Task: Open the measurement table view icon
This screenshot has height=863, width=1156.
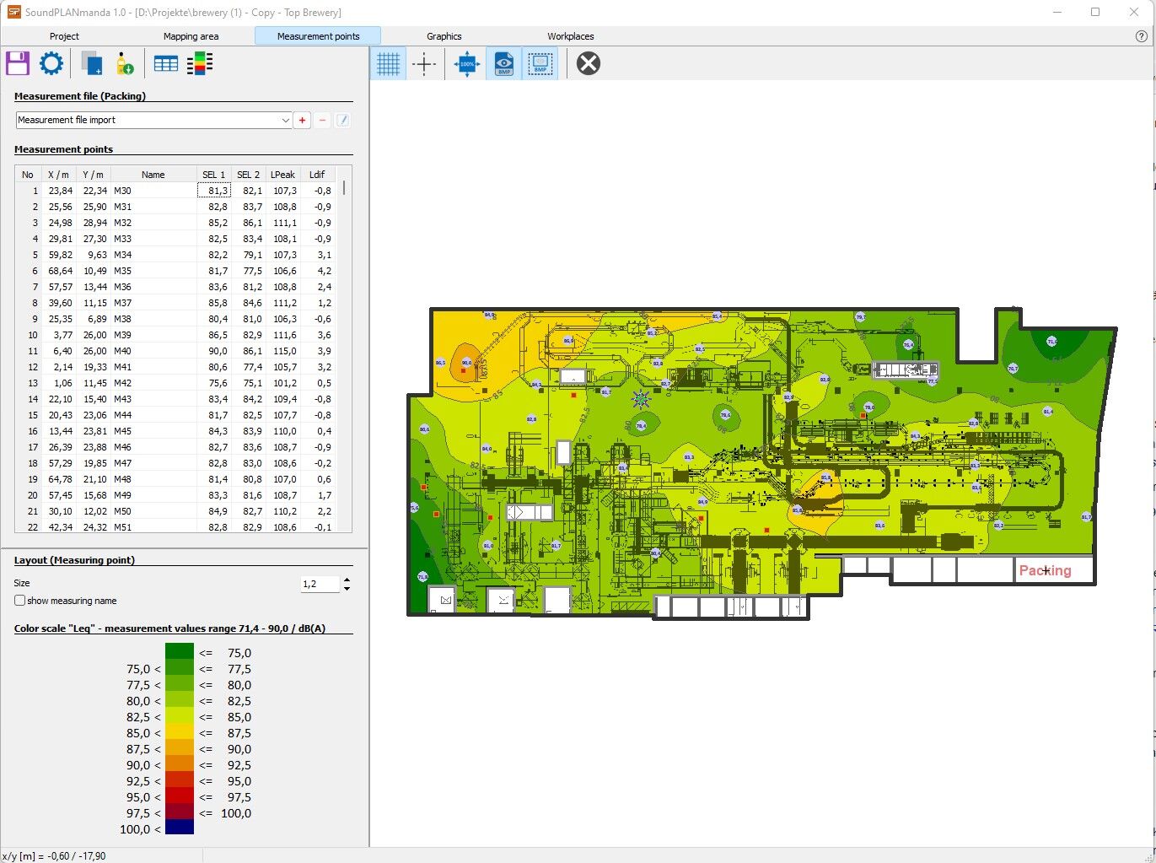Action: 165,63
